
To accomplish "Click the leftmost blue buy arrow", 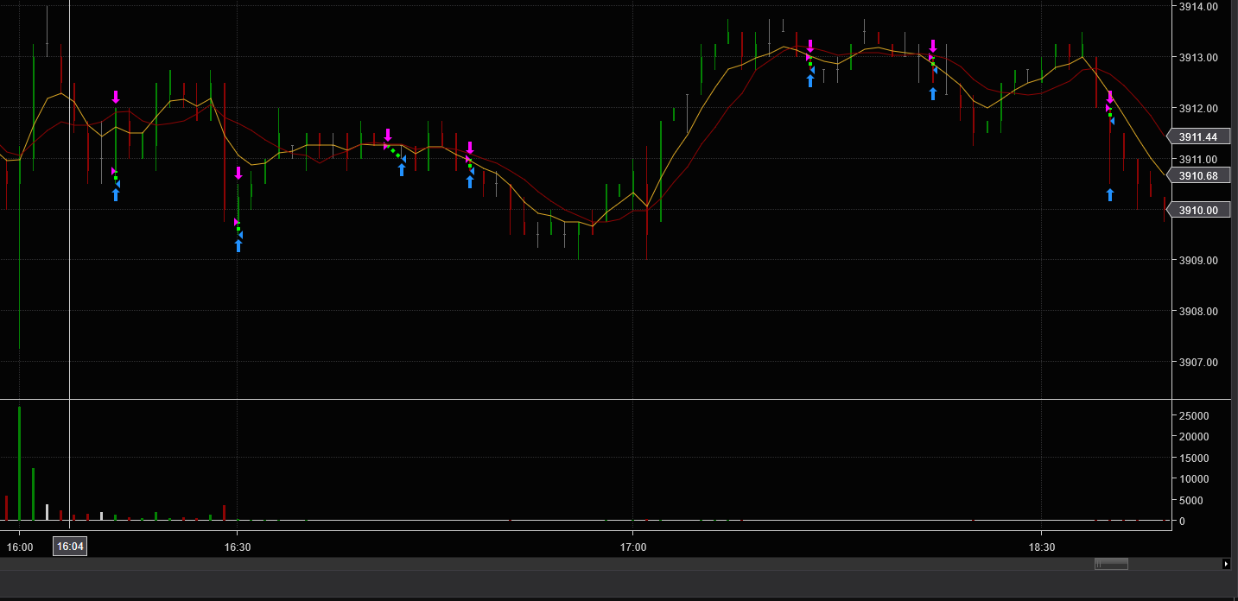I will [x=116, y=195].
